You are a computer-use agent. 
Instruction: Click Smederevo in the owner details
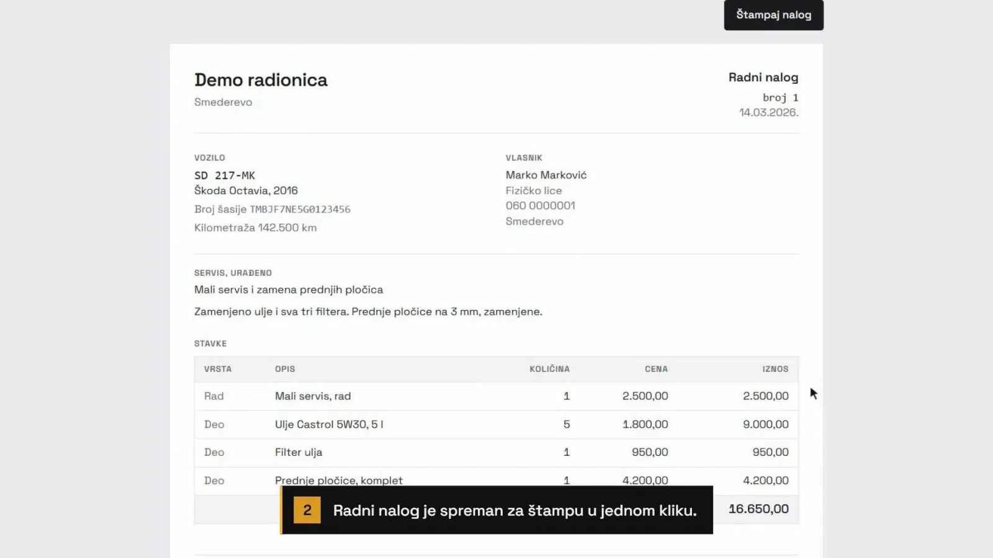534,221
